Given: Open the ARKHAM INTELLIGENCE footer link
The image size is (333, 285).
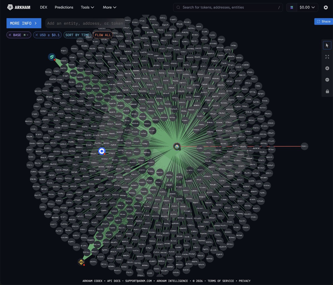Looking at the screenshot, I should click(172, 281).
